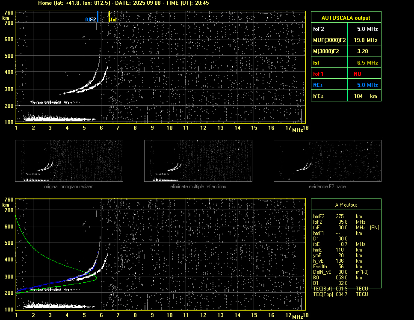
Task: Select the B0 059.0 km row
Action: click(338, 278)
